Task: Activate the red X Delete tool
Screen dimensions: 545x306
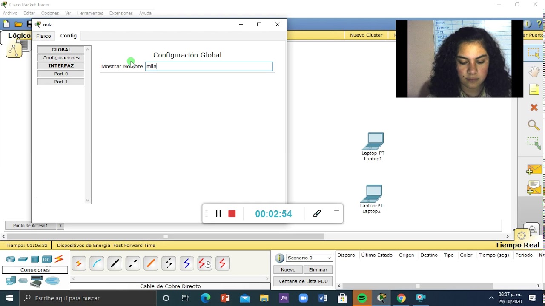Action: pyautogui.click(x=534, y=108)
